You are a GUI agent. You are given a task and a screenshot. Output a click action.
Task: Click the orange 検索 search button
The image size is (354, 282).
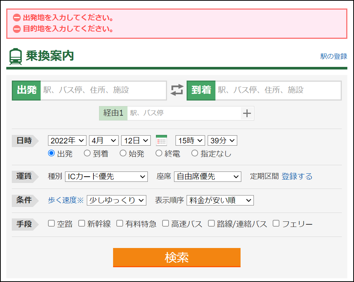click(177, 258)
